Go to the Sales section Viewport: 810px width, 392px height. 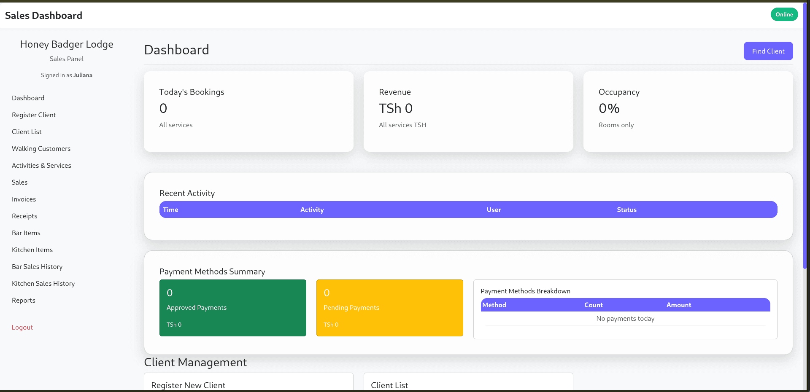19,182
